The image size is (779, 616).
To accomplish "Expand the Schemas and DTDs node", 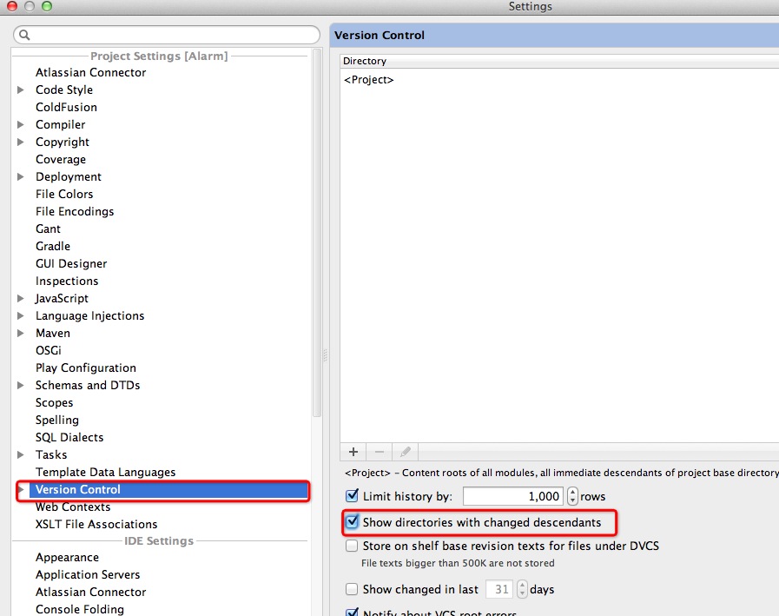I will coord(21,385).
